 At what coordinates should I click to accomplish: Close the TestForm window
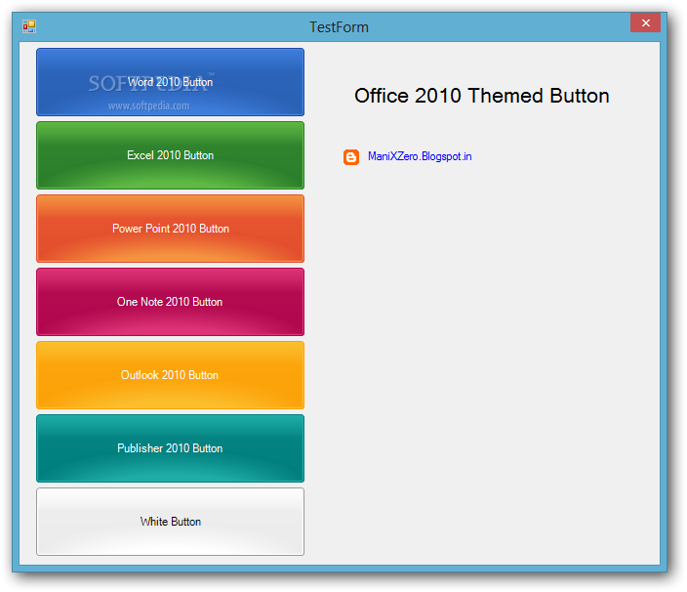(x=645, y=22)
